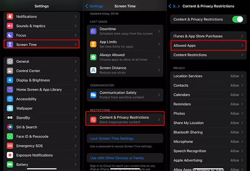Open Allowed Apps chevron
Image resolution: width=250 pixels, height=171 pixels.
point(242,46)
